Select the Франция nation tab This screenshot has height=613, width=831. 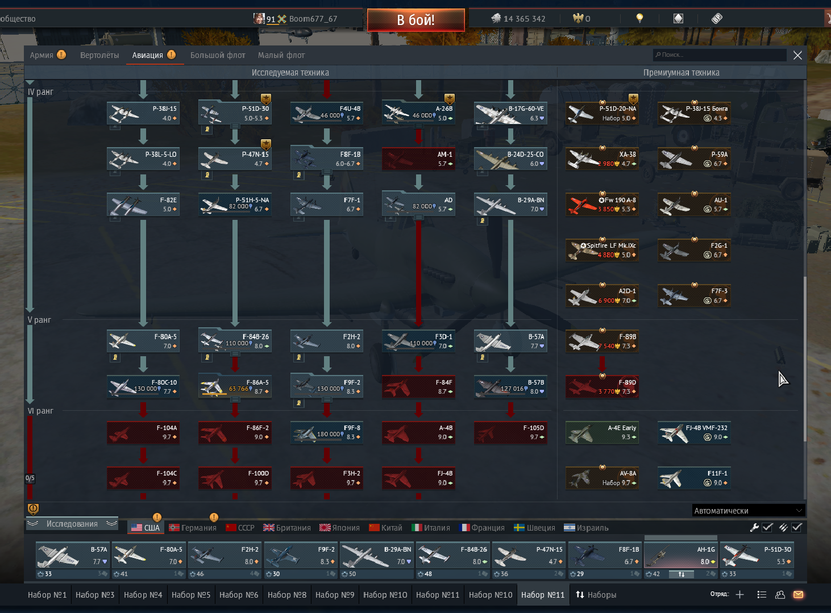pyautogui.click(x=481, y=527)
